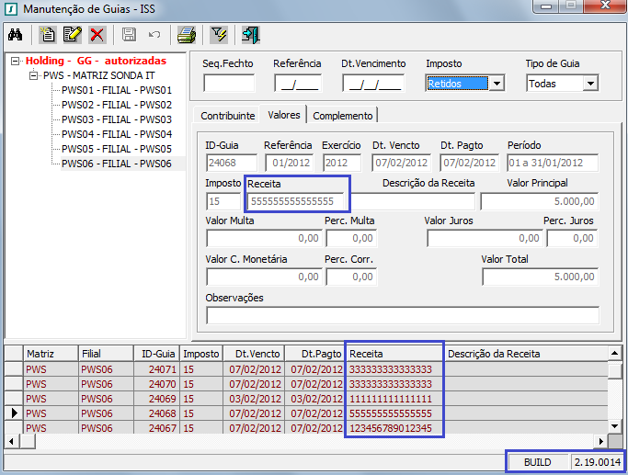
Task: Click the new record icon
Action: pos(49,35)
